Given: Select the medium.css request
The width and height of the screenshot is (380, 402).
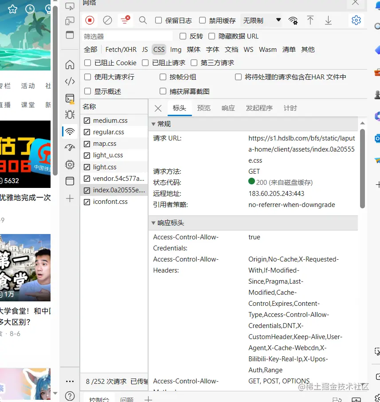Looking at the screenshot, I should 114,121.
